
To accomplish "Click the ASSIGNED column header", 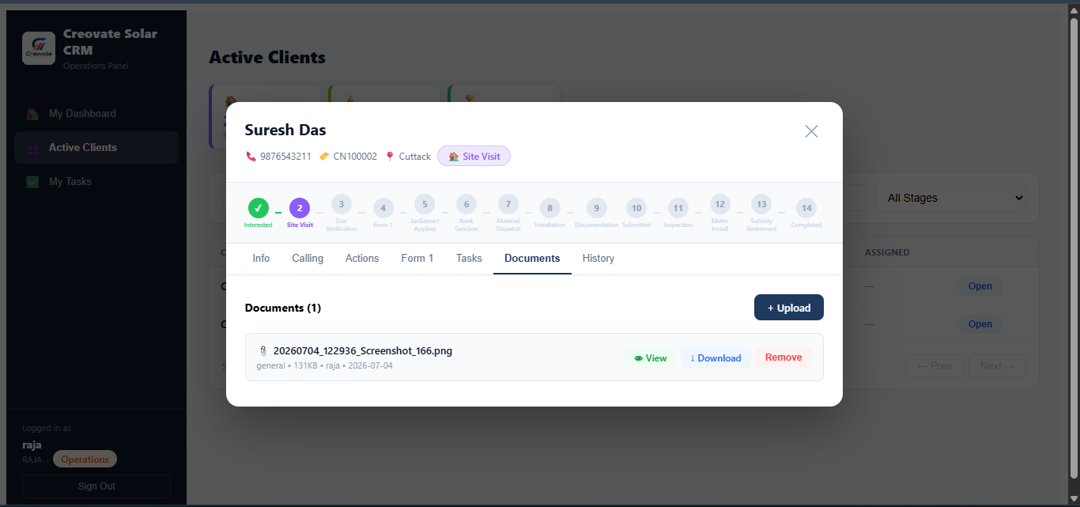I will pos(887,252).
